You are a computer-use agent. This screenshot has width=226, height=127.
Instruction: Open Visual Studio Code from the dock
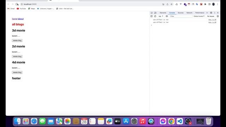tap(180, 121)
